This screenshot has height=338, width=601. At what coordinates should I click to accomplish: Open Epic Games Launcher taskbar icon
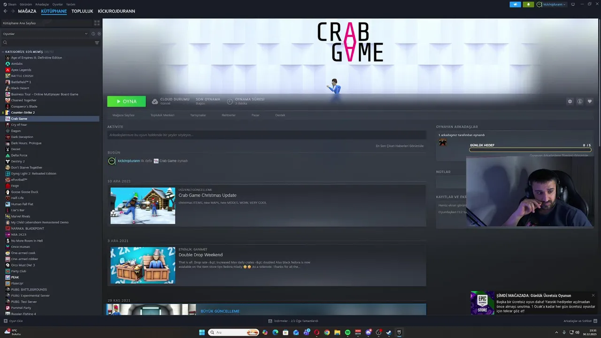(399, 332)
